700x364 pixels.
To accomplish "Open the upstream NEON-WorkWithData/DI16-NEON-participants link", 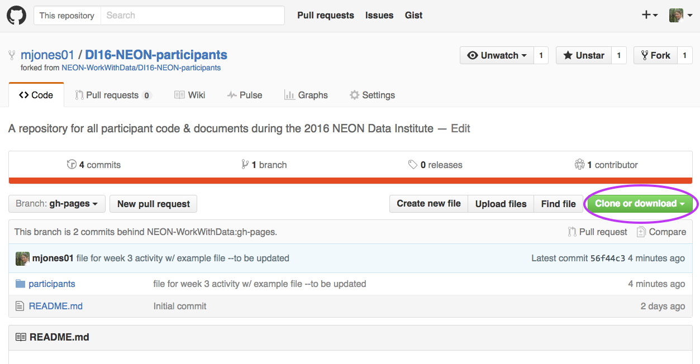I will [141, 68].
